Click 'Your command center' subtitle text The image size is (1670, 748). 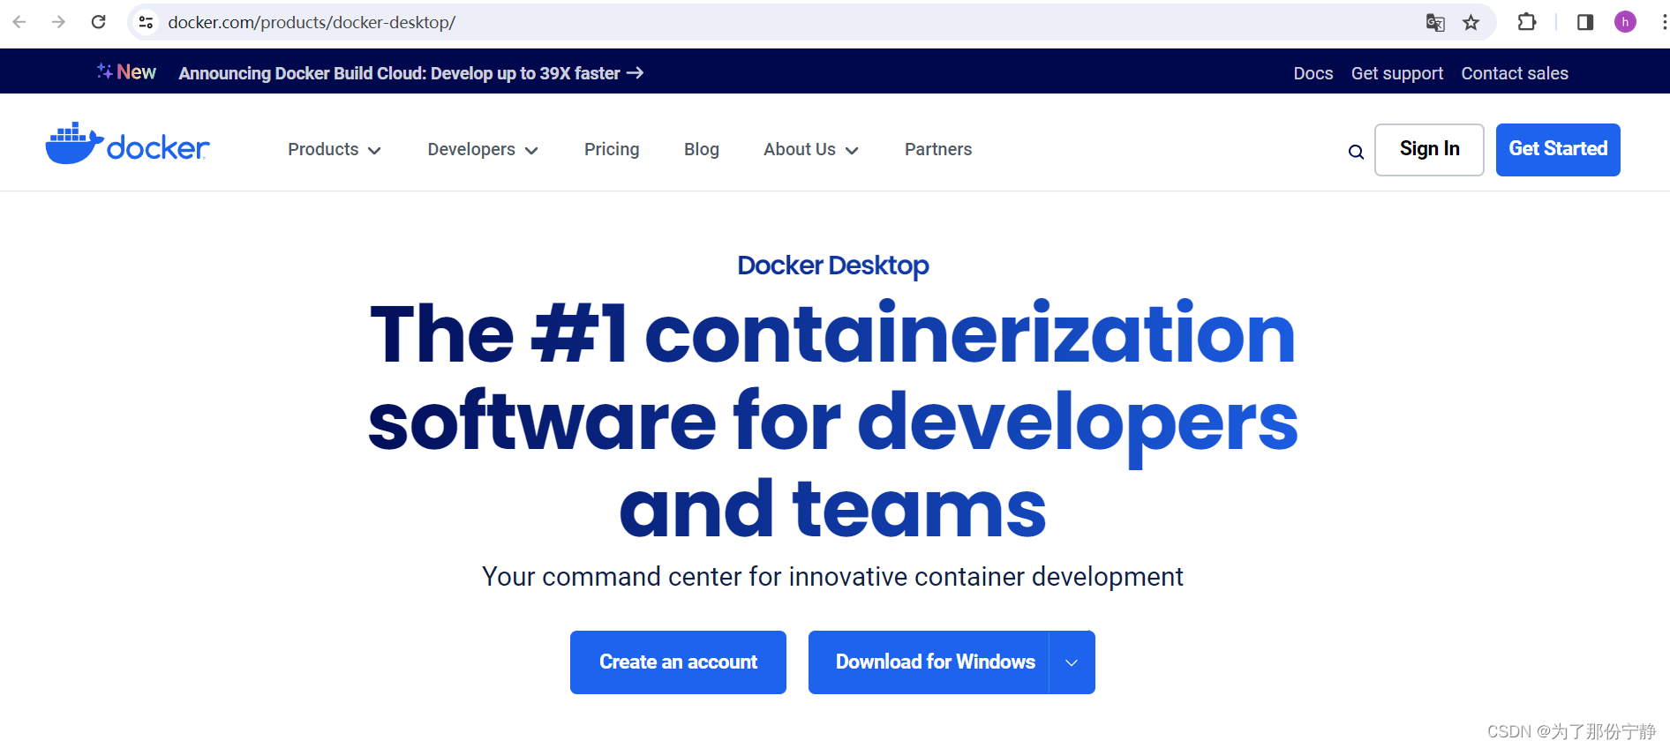(832, 577)
